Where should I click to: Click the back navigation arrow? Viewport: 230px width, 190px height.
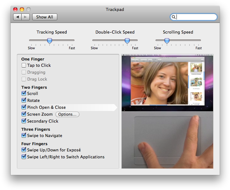(17, 17)
